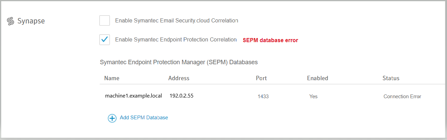Sort by the Name column header

(112, 78)
